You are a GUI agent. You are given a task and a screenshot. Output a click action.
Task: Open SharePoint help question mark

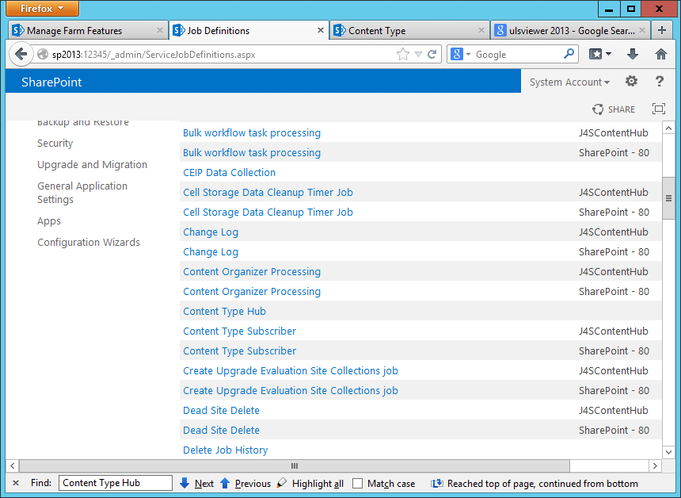tap(660, 82)
